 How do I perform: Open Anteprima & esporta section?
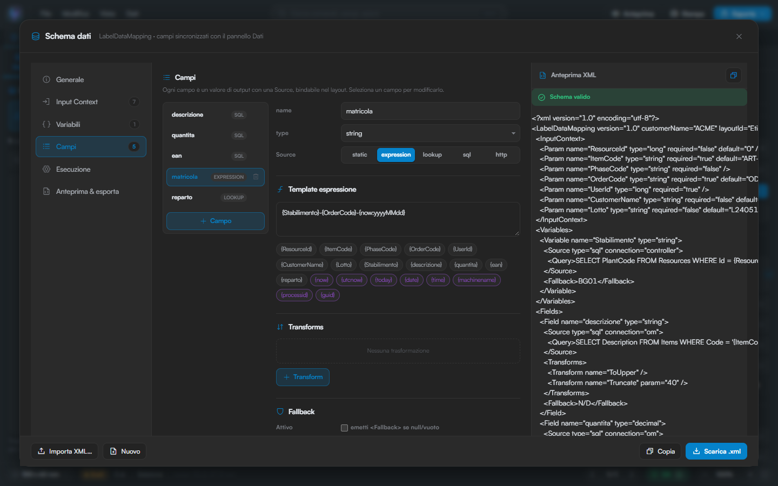91,191
